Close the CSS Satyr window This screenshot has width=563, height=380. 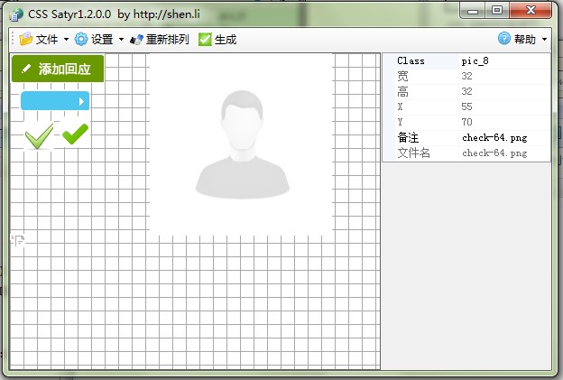click(x=531, y=10)
